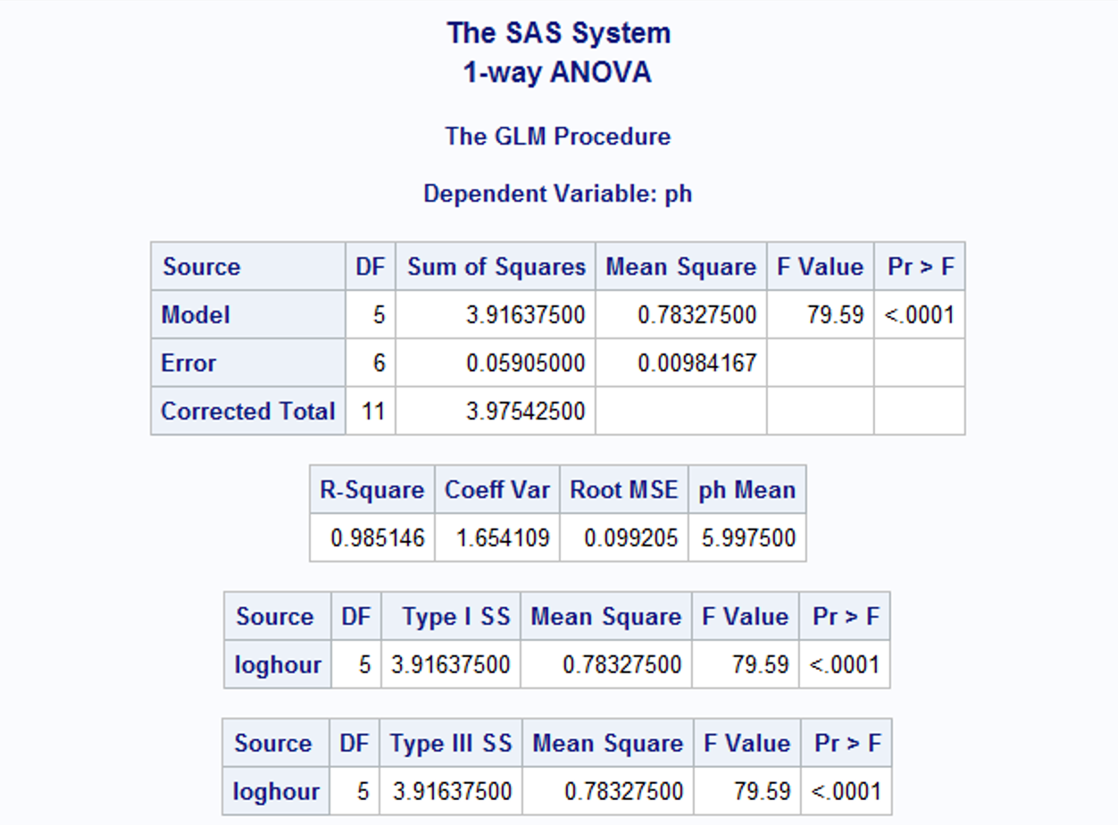Click the "F Value" header of the ANOVA table
Screen dimensions: 1118x825
821,267
